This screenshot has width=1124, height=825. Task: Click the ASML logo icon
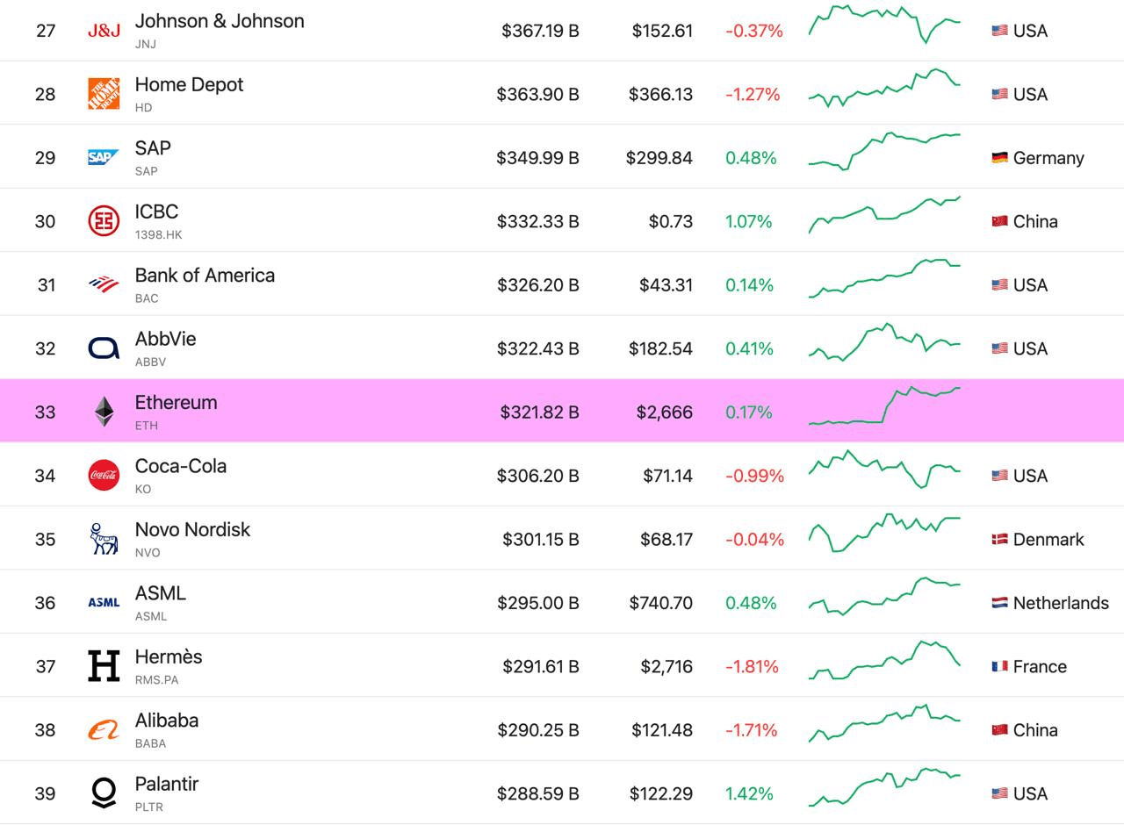point(104,602)
